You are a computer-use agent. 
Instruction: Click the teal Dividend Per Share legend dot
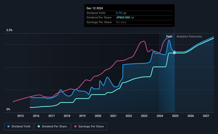click(x=39, y=126)
